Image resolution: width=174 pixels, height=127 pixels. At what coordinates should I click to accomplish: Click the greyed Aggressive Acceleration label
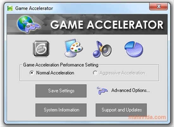[122, 73]
